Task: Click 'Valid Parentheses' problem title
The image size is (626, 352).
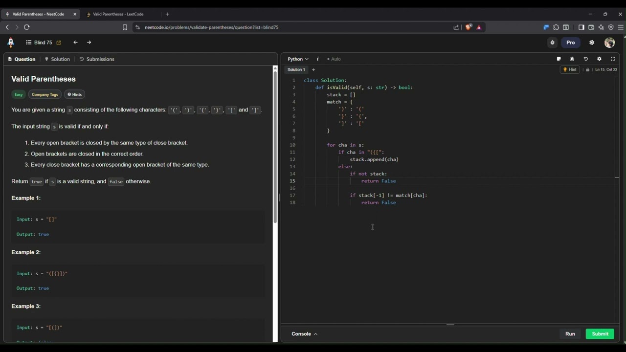Action: point(44,79)
